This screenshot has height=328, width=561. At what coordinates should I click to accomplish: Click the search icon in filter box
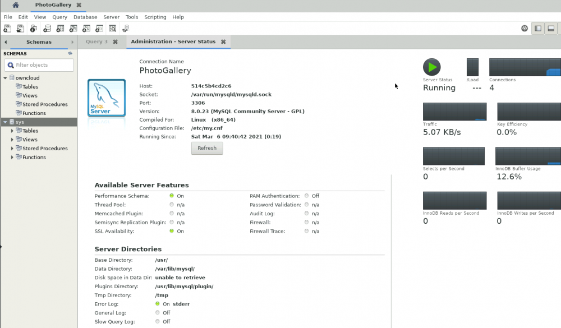[x=11, y=65]
